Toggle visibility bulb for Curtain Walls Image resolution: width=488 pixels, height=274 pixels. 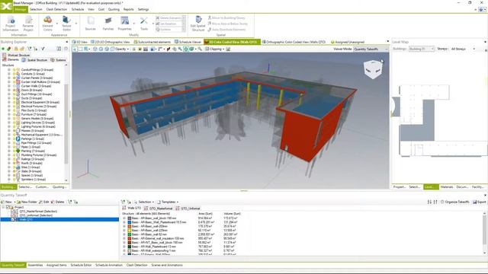[14, 86]
